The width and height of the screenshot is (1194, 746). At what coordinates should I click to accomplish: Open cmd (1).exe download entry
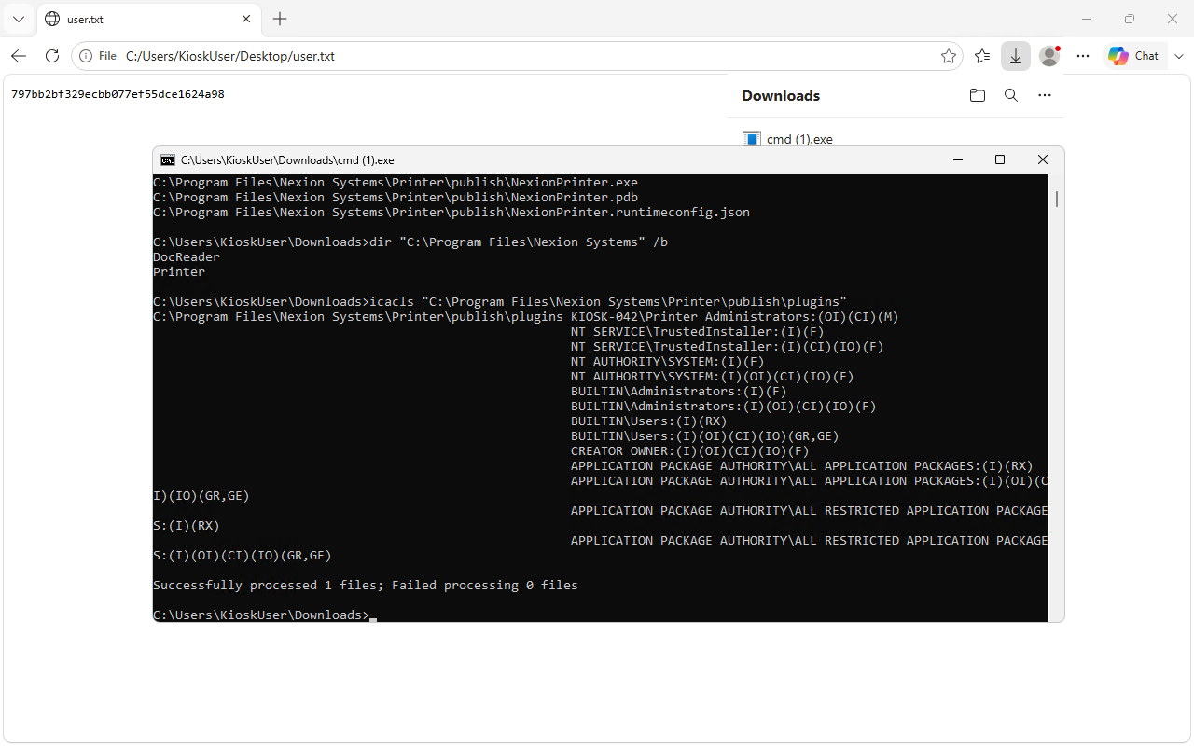(799, 139)
